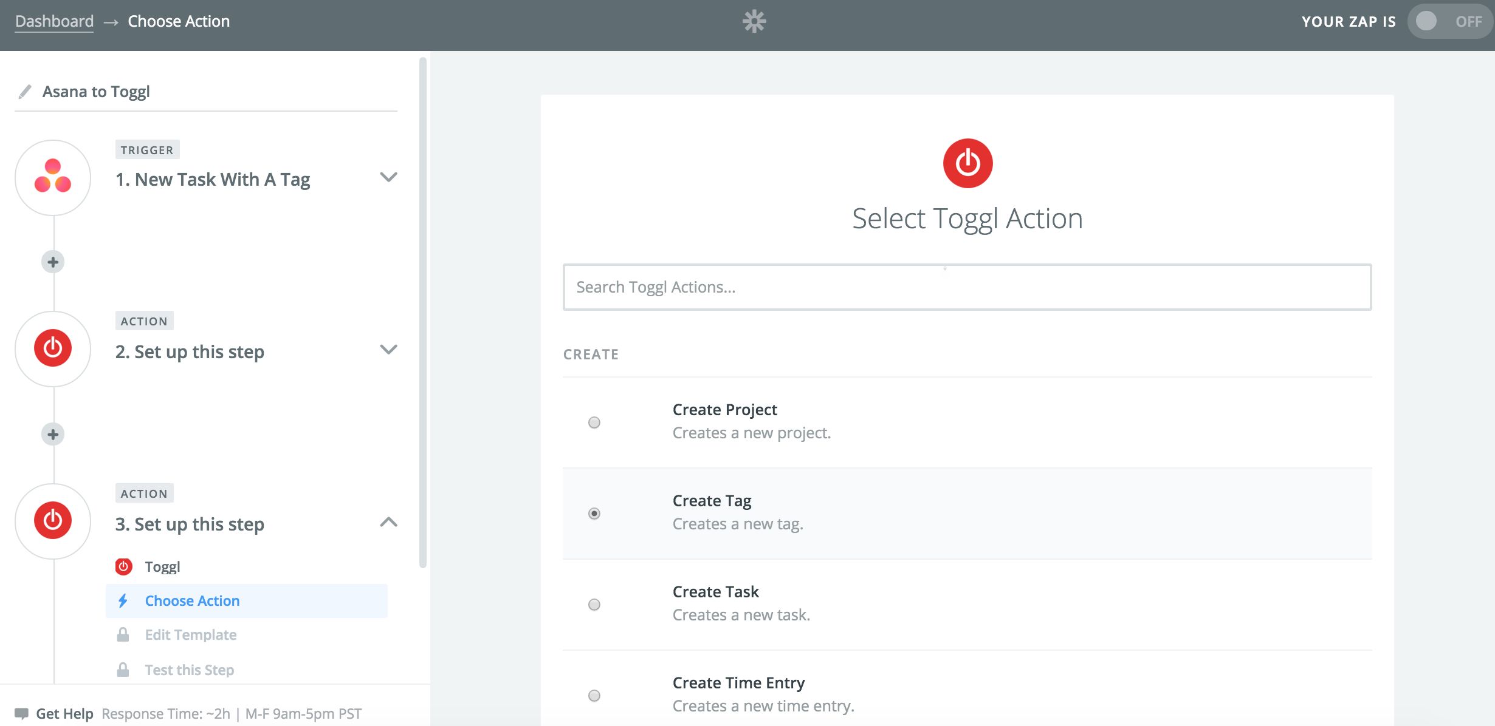Click the '2. Set up this step' title

pos(190,352)
